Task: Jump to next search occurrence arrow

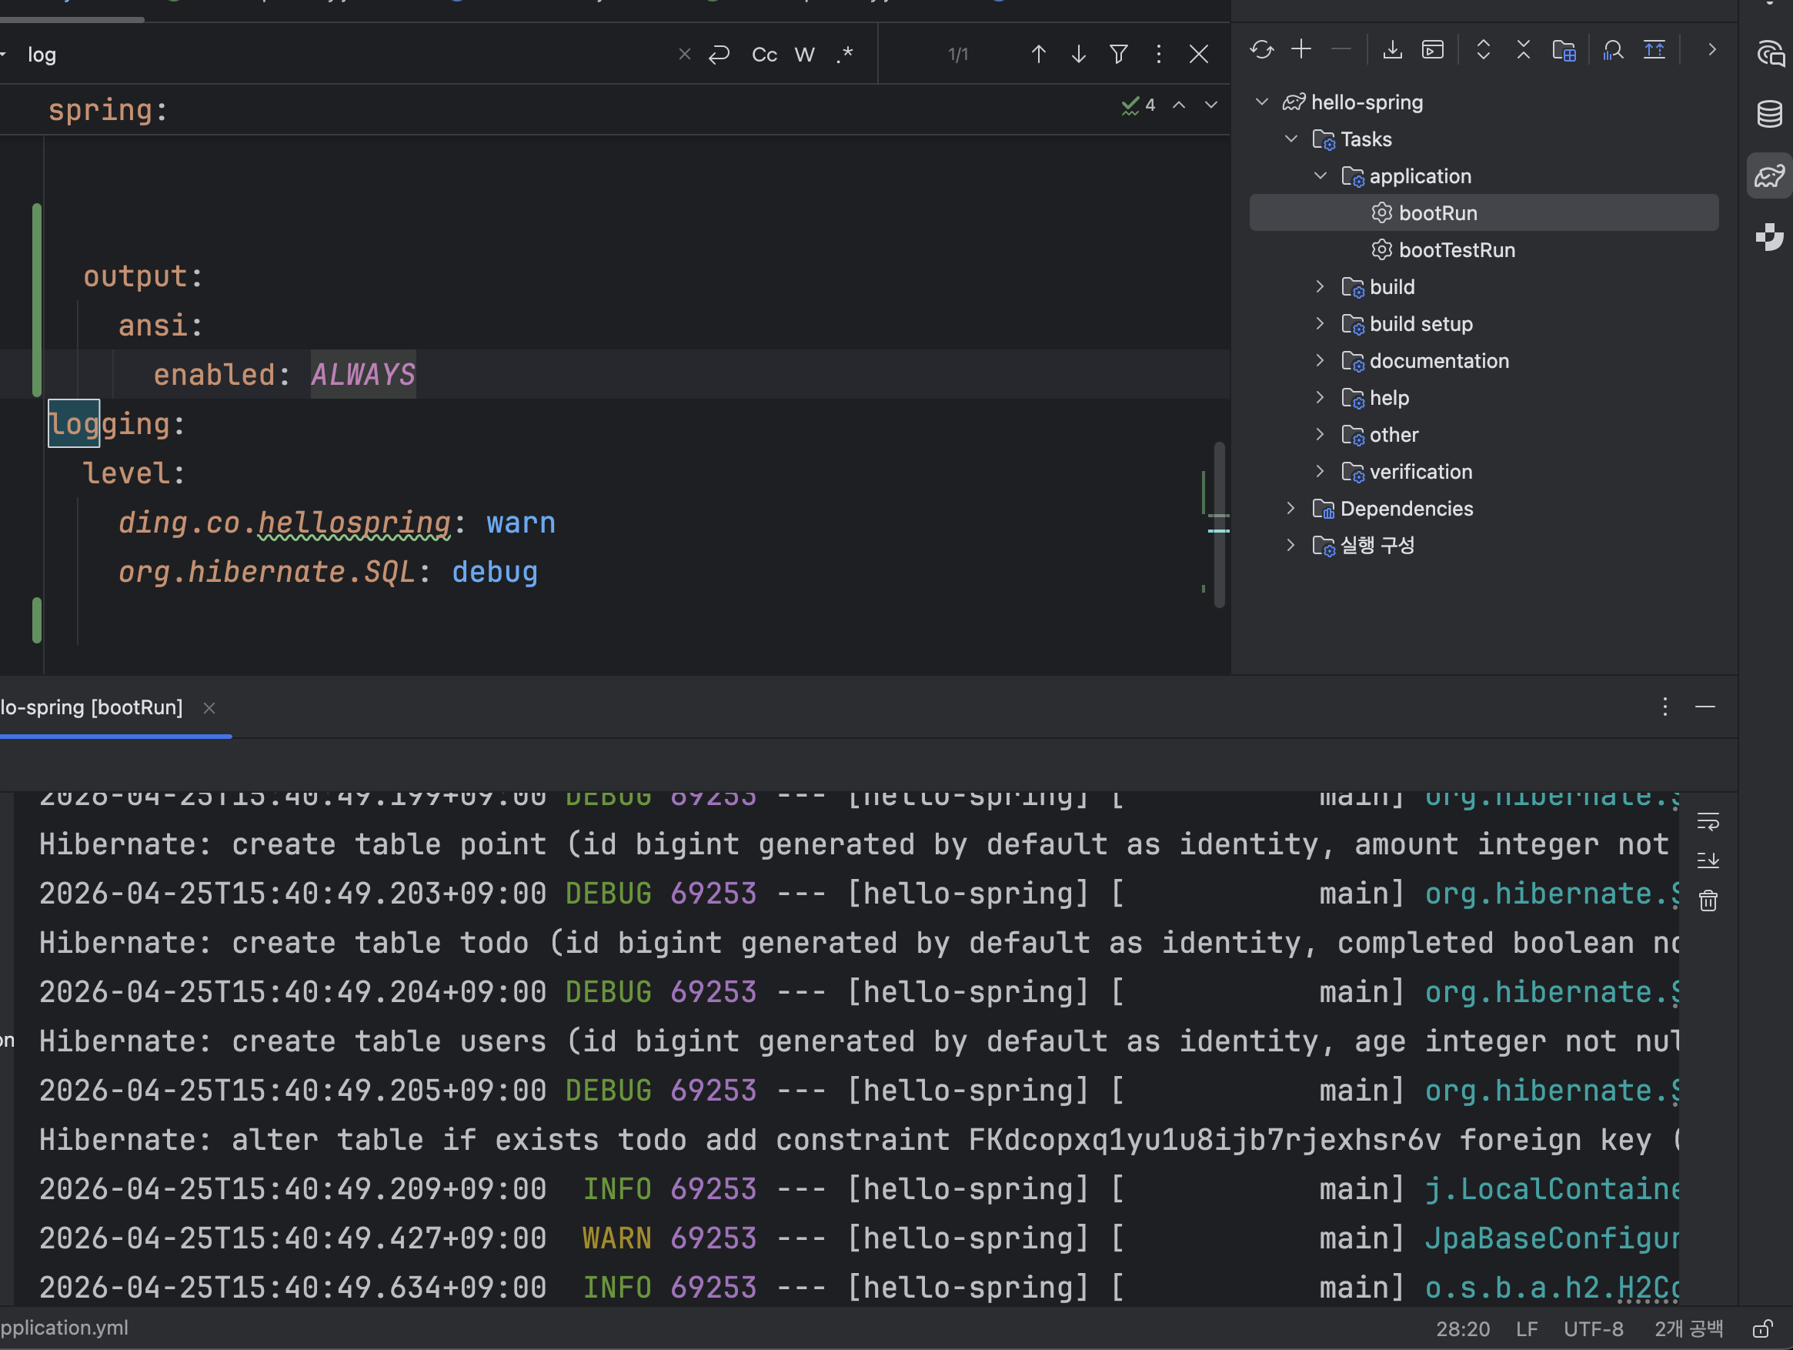Action: (1078, 55)
